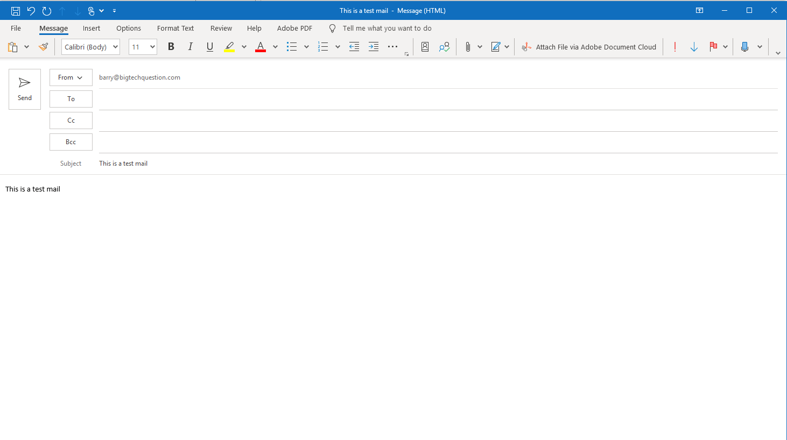Apply bullets with the Bullets icon

click(x=291, y=47)
